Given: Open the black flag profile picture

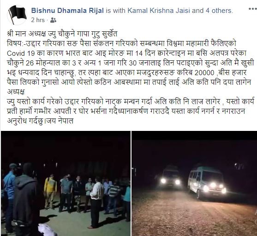Looking at the screenshot, I should pos(17,15).
